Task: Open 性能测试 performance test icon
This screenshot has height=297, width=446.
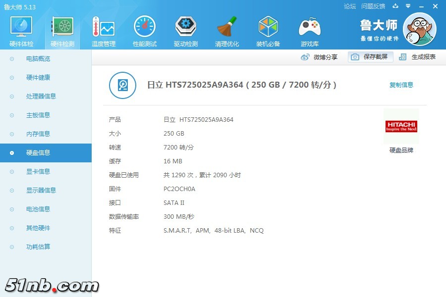Action: click(145, 31)
